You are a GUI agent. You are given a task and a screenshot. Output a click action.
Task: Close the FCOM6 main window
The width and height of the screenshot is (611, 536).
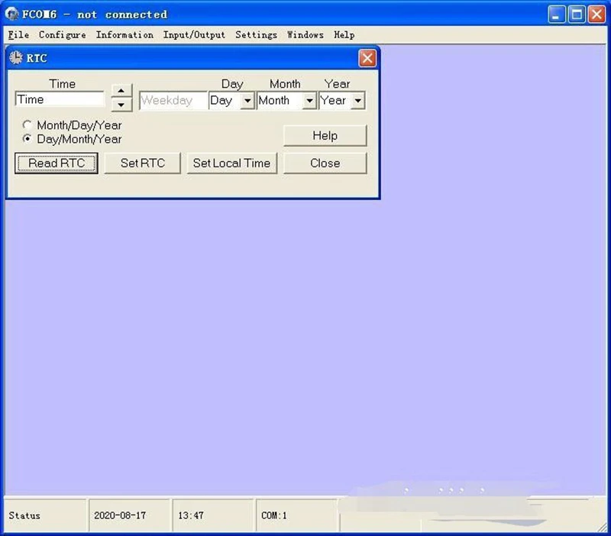tap(596, 15)
